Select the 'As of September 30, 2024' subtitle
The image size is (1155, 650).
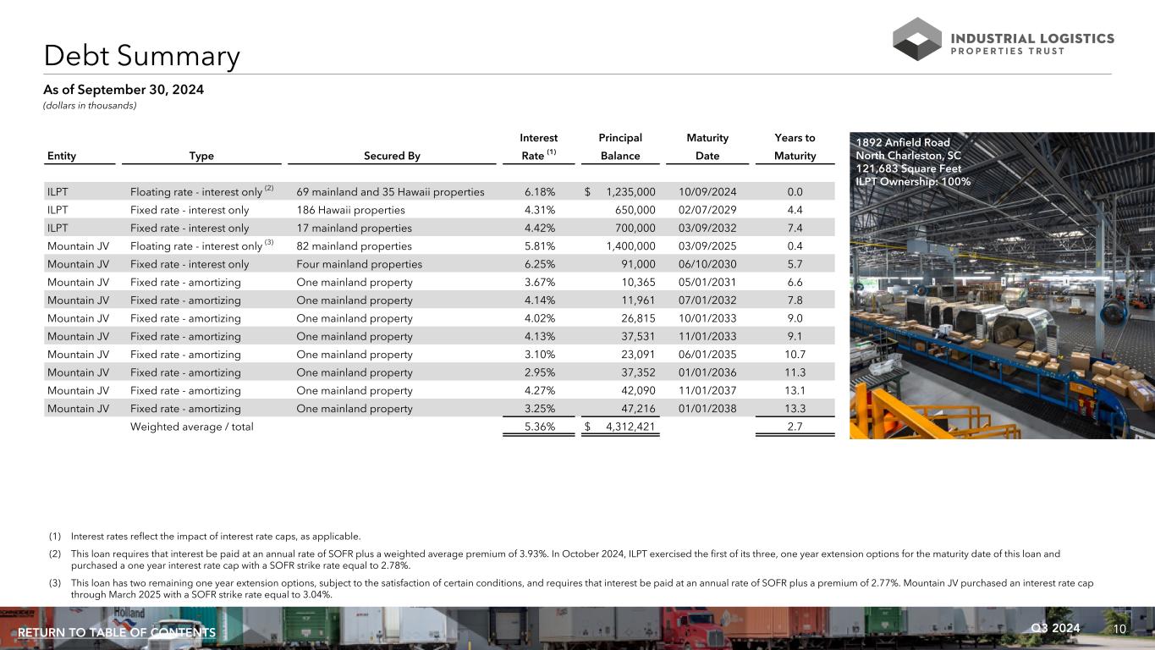(x=124, y=90)
